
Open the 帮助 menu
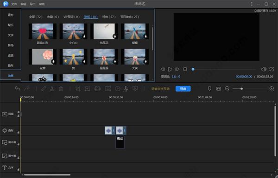click(x=42, y=4)
